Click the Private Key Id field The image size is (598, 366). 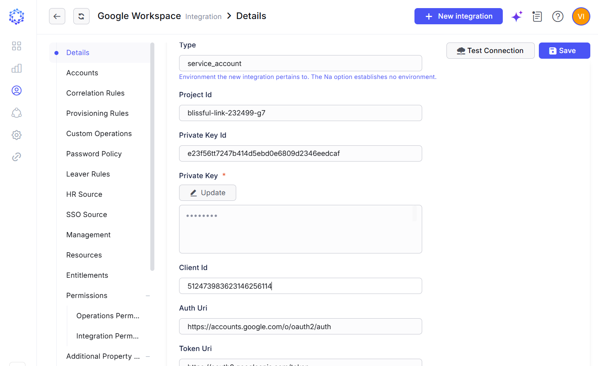(301, 153)
